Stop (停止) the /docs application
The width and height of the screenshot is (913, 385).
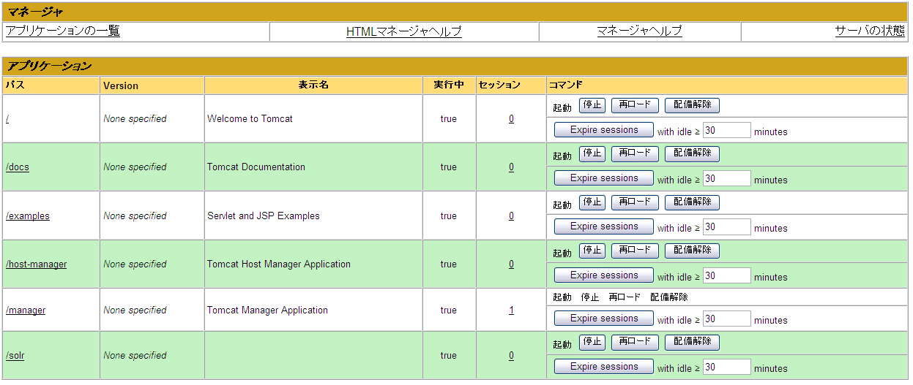pos(592,153)
